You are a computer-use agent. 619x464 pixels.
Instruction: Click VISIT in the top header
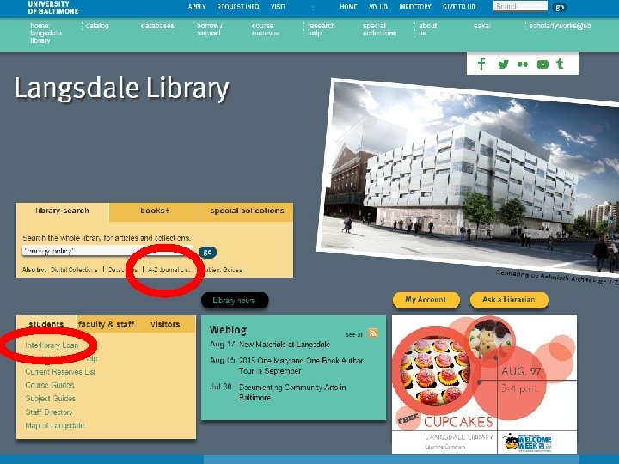[x=278, y=7]
